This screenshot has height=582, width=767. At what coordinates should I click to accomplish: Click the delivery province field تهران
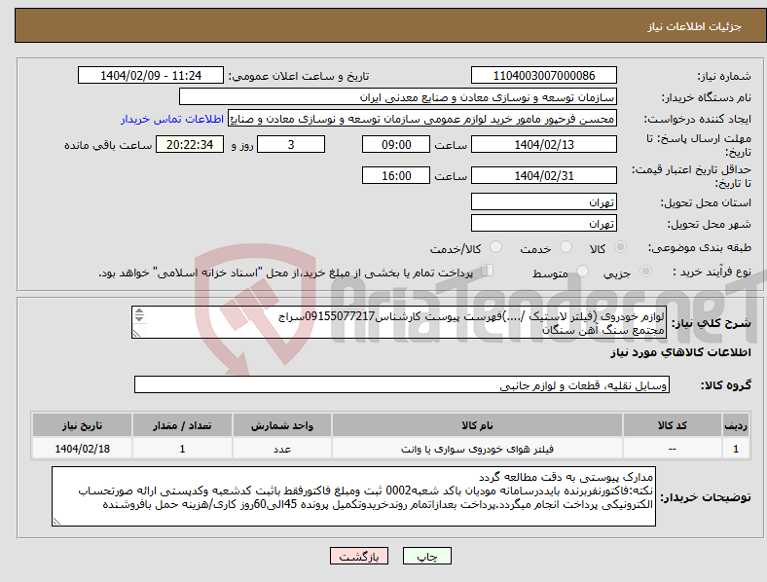[543, 202]
